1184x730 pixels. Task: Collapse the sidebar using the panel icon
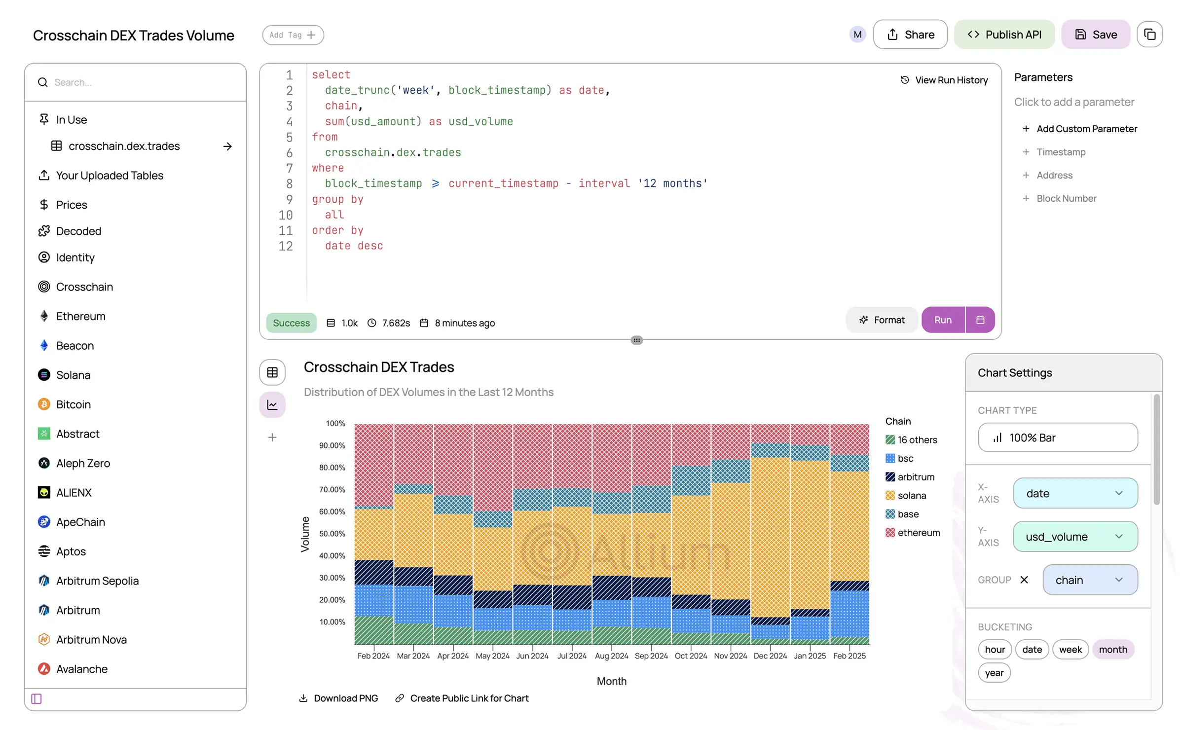(36, 698)
